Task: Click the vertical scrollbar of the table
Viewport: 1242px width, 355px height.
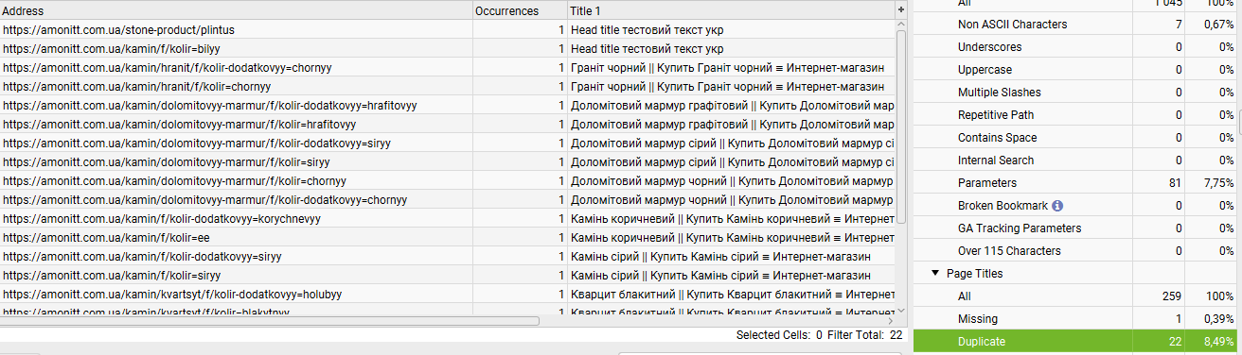Action: point(901,123)
